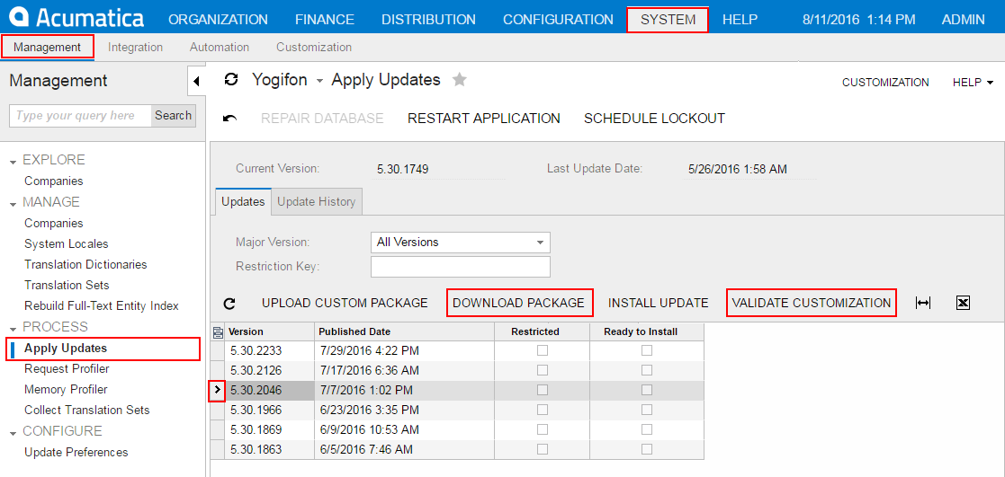The width and height of the screenshot is (1005, 477).
Task: Switch to Update History tab
Action: click(317, 201)
